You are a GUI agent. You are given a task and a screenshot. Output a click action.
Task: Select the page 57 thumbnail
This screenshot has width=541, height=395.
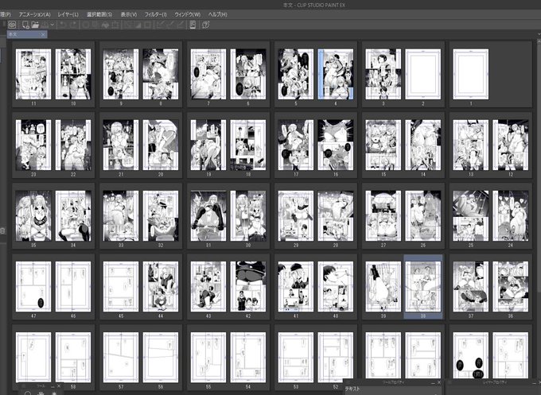[121, 358]
